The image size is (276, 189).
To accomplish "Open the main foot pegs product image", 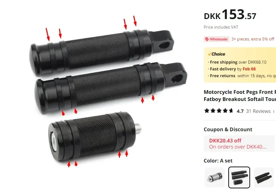I will click(x=108, y=91).
